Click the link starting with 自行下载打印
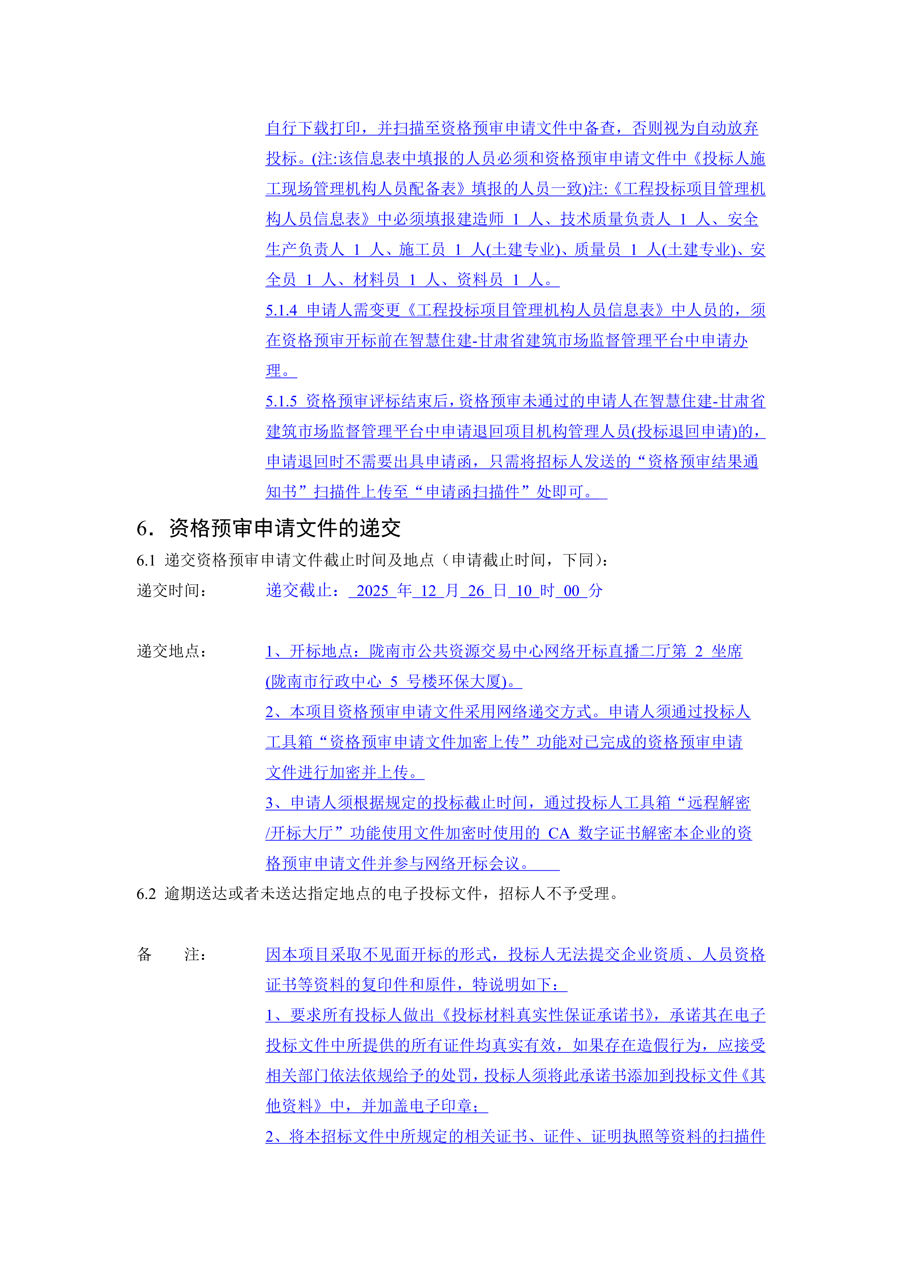This screenshot has height=1276, width=902. coord(511,128)
